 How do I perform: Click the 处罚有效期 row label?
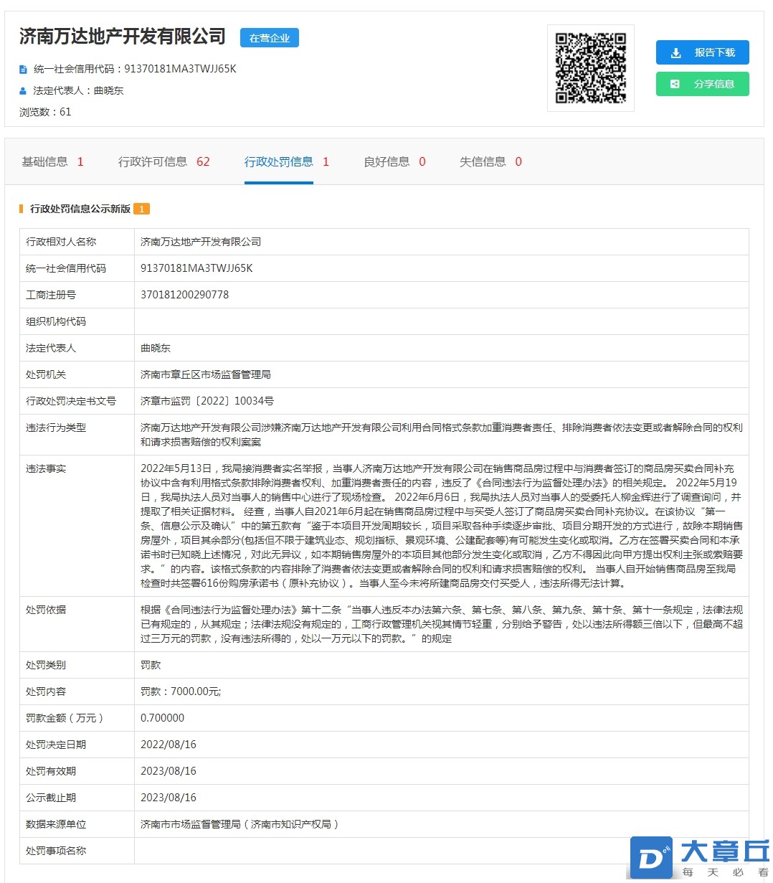coord(51,771)
